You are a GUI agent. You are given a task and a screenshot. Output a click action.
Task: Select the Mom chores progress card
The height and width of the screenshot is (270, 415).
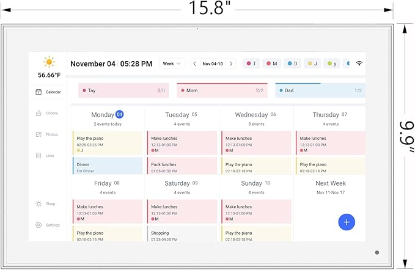[x=222, y=90]
